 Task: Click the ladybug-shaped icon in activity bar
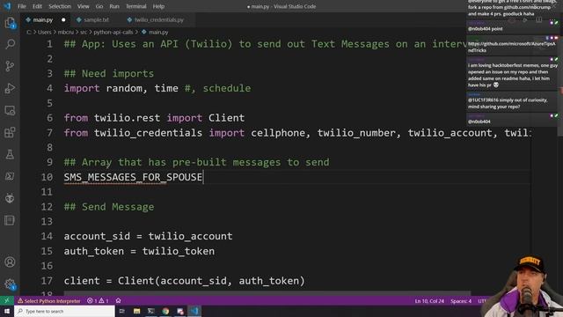pos(10,198)
